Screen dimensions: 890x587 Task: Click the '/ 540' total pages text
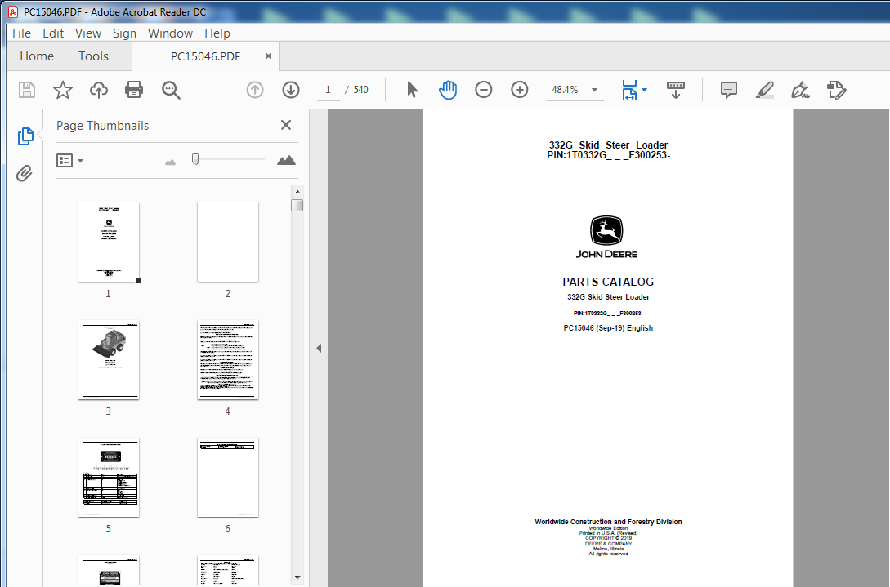(x=357, y=90)
